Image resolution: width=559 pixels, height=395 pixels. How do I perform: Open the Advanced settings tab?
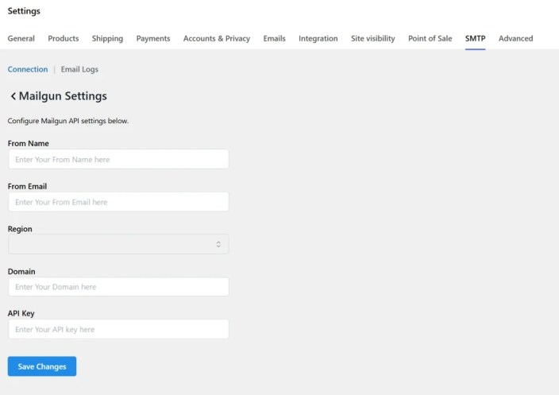tap(515, 38)
